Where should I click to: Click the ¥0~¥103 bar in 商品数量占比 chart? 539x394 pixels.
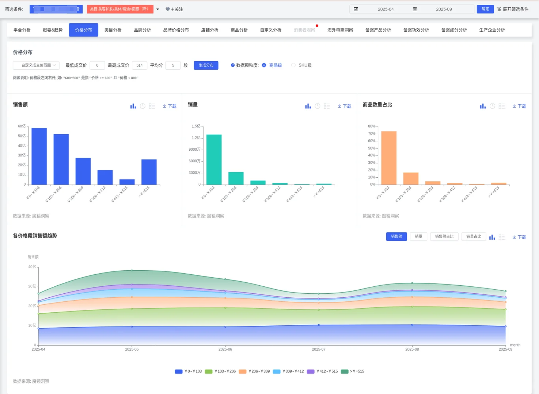[389, 158]
